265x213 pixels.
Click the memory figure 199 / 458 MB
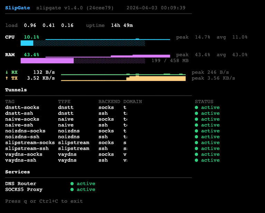pyautogui.click(x=170, y=60)
